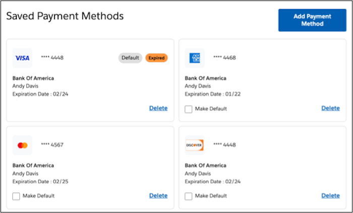The width and height of the screenshot is (353, 213).
Task: Click the Visa card logo
Action: (22, 58)
